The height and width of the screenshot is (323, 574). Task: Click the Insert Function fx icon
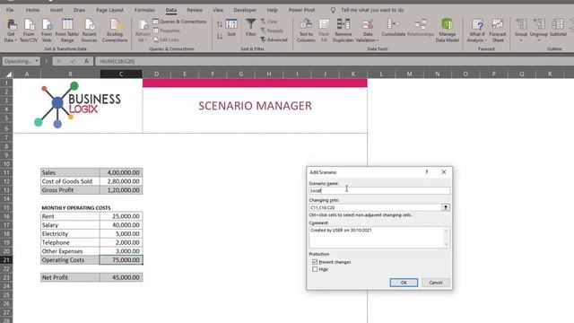(86, 61)
